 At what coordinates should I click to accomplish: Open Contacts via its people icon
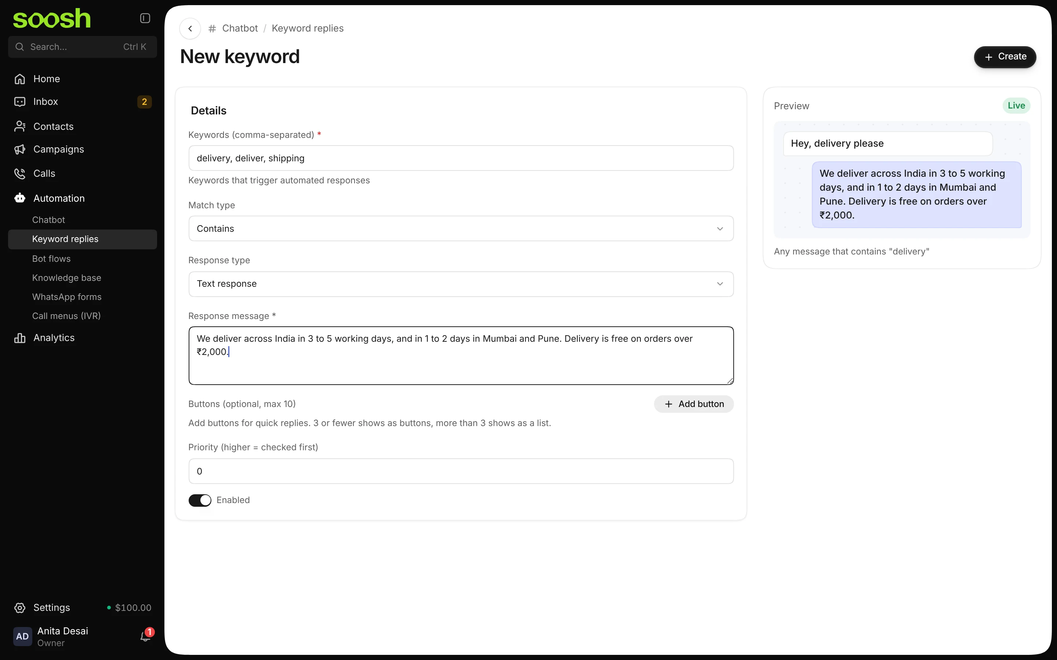point(20,126)
